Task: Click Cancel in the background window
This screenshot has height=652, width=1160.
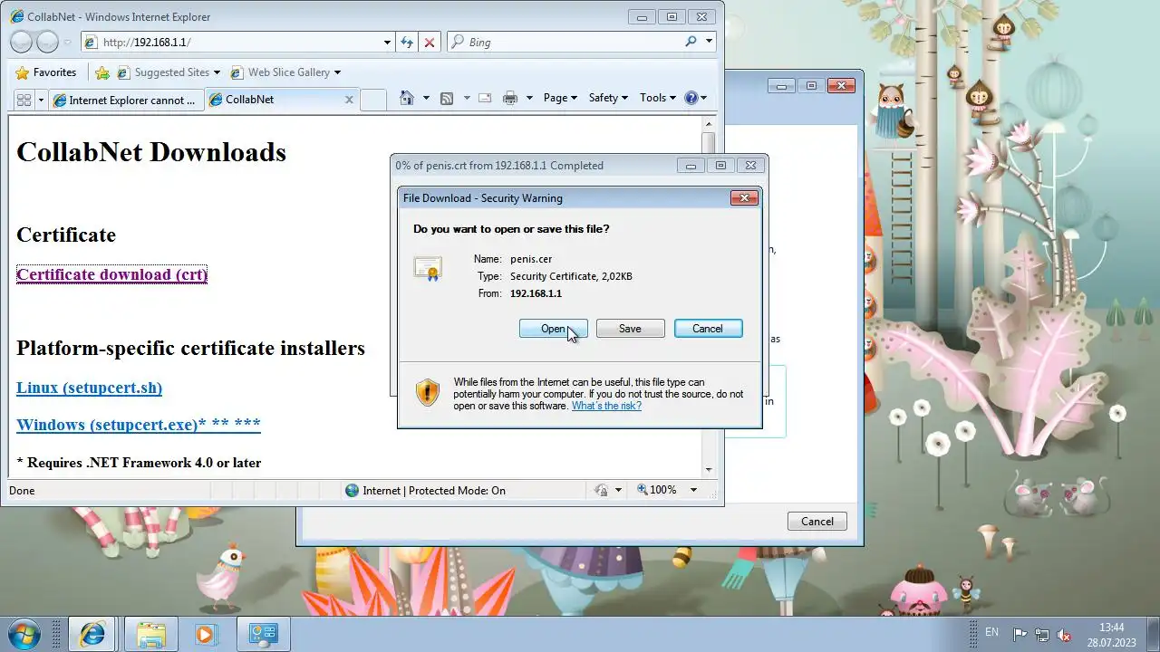Action: coord(817,521)
